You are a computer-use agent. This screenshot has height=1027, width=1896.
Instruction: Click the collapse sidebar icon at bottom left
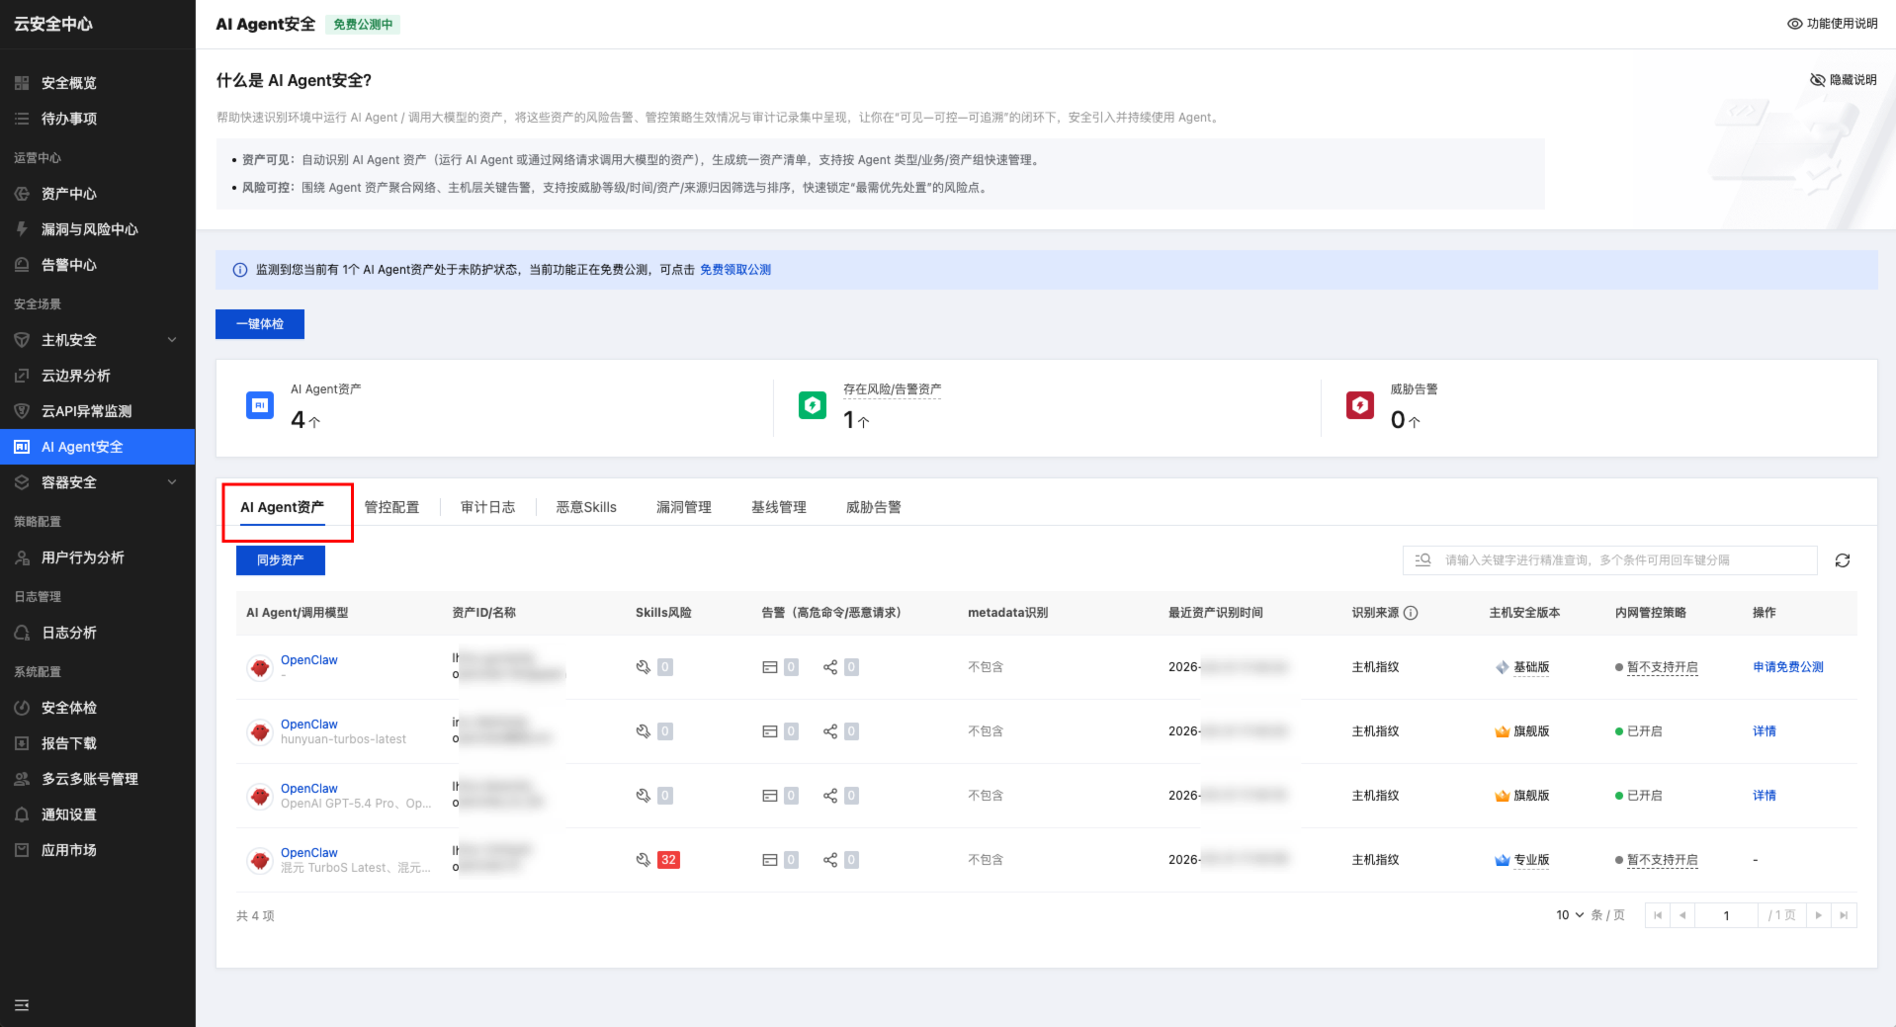(x=22, y=1005)
